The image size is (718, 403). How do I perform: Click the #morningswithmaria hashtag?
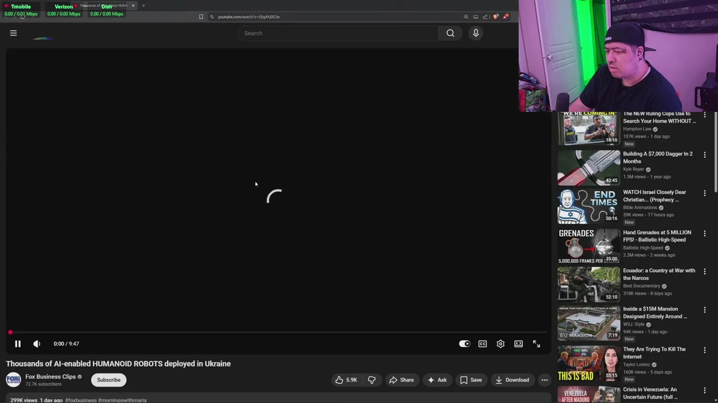(122, 400)
